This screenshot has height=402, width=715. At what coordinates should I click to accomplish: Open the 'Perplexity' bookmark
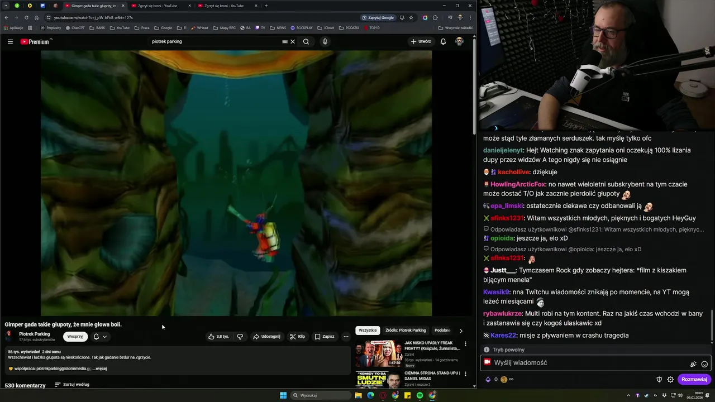click(51, 27)
